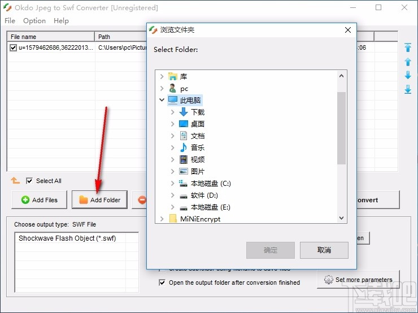Select the 软件 (D:) drive label

[x=204, y=195]
